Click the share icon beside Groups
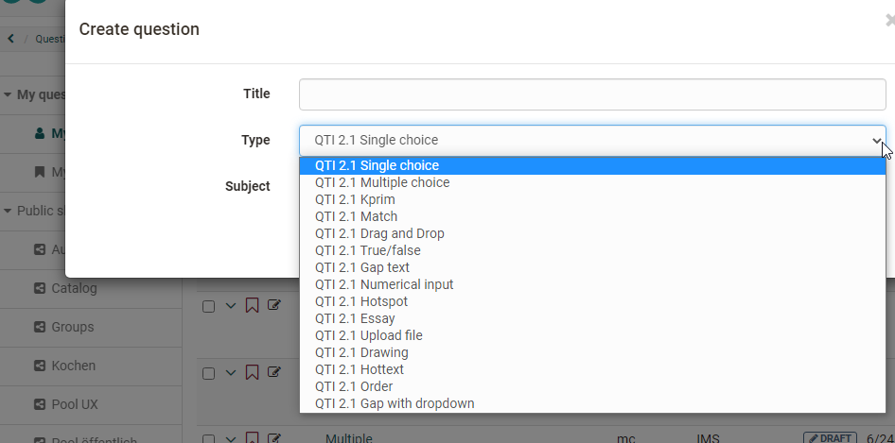Screen dimensions: 895x443 coord(40,327)
